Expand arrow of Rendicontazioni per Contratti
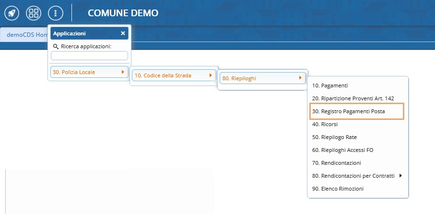Screen dimensions: 435x214 400,176
